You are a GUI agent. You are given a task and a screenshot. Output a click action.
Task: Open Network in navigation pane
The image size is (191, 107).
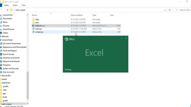[5, 36]
